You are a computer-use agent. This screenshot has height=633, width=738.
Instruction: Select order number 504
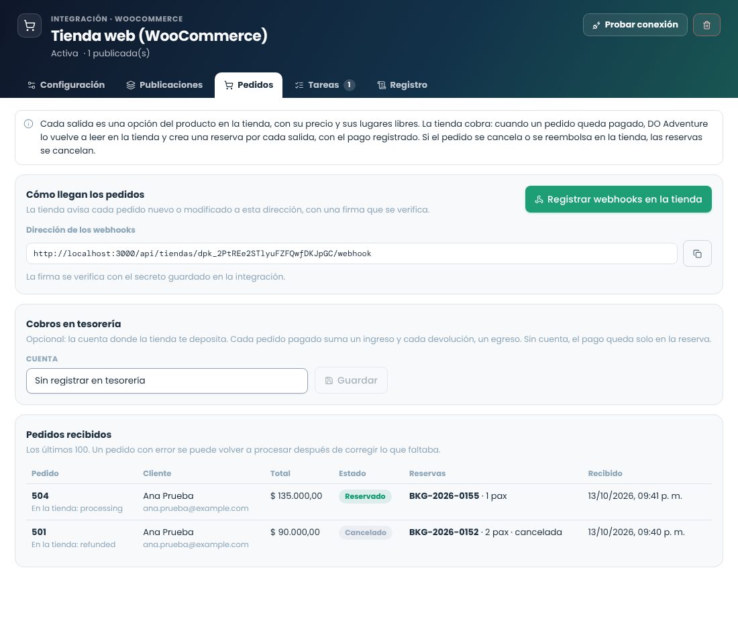[x=40, y=496]
